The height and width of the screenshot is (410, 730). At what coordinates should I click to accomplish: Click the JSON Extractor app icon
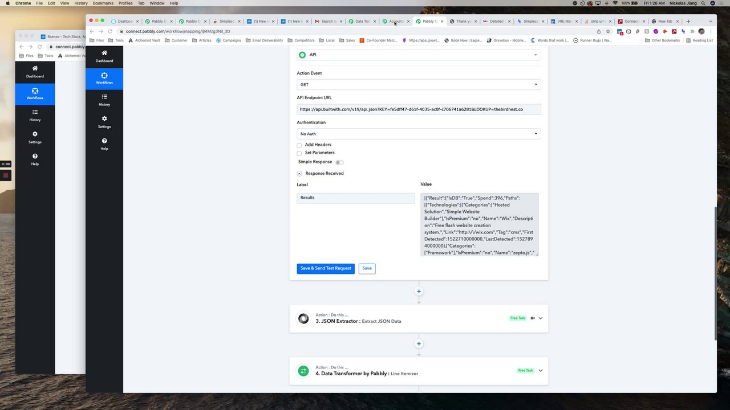(x=303, y=318)
